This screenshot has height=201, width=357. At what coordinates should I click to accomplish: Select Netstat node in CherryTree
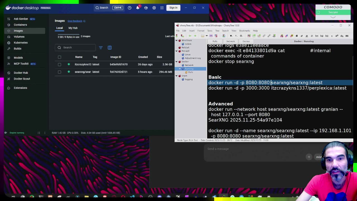185,47
